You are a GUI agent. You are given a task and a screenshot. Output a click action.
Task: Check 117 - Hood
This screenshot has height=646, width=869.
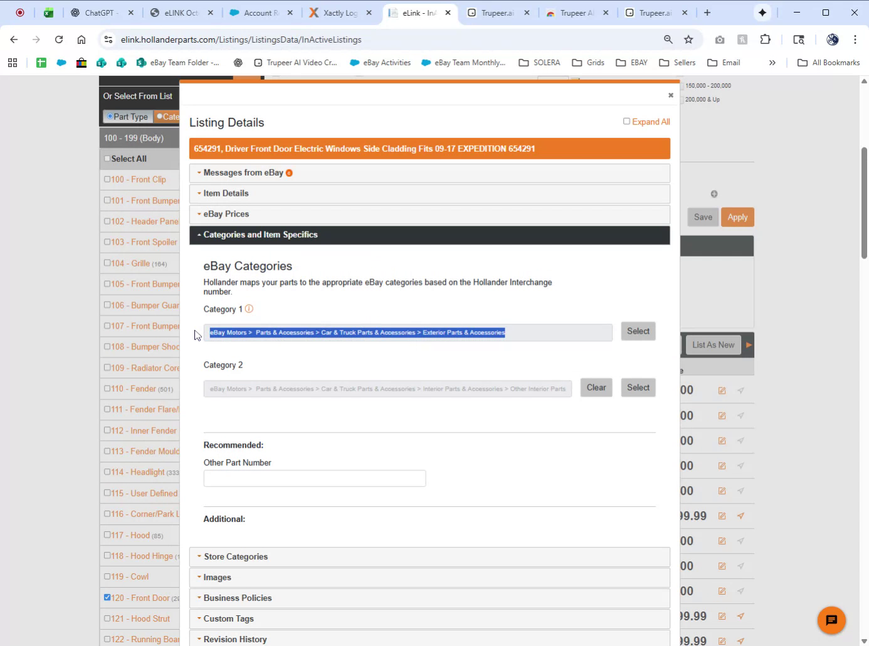(107, 534)
